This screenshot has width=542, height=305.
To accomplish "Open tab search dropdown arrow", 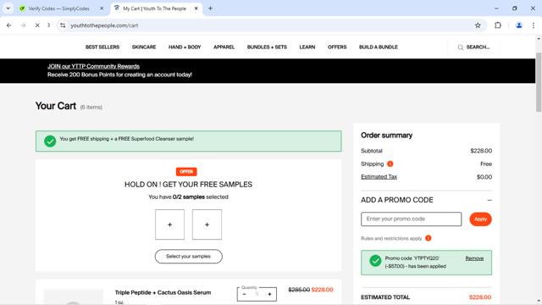I will click(8, 8).
